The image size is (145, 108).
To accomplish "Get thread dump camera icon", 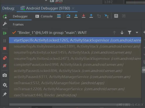I will pos(5,75).
